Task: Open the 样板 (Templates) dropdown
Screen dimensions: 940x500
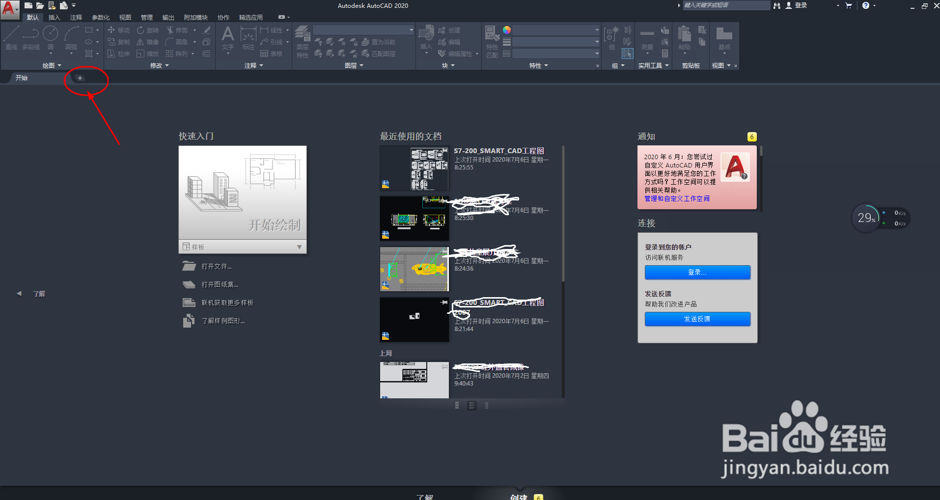Action: (x=243, y=247)
